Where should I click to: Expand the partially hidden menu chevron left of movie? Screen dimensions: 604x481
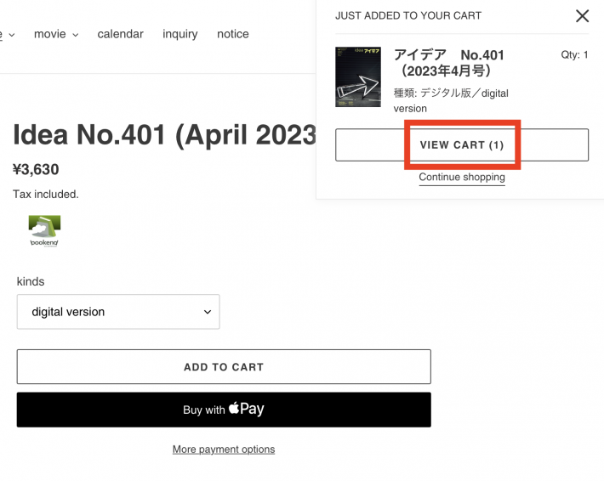pos(12,35)
